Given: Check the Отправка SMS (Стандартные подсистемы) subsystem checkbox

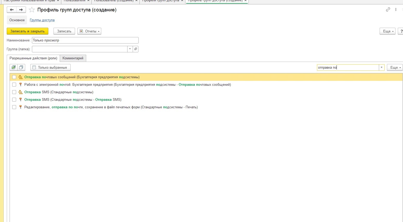Looking at the screenshot, I should click(x=14, y=92).
